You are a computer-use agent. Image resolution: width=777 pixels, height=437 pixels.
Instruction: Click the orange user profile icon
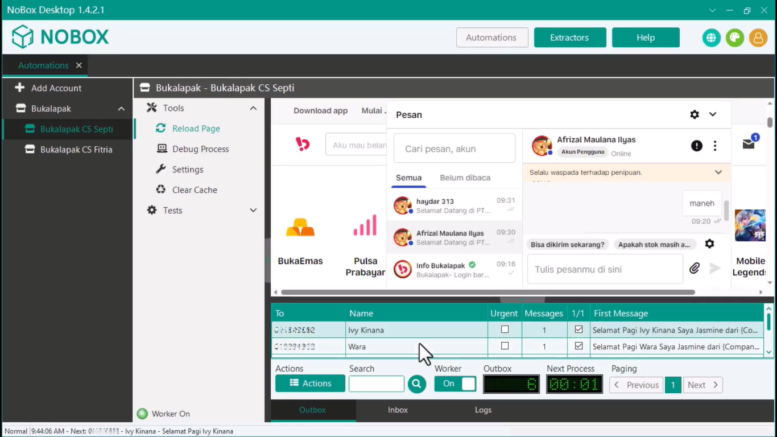pos(758,38)
